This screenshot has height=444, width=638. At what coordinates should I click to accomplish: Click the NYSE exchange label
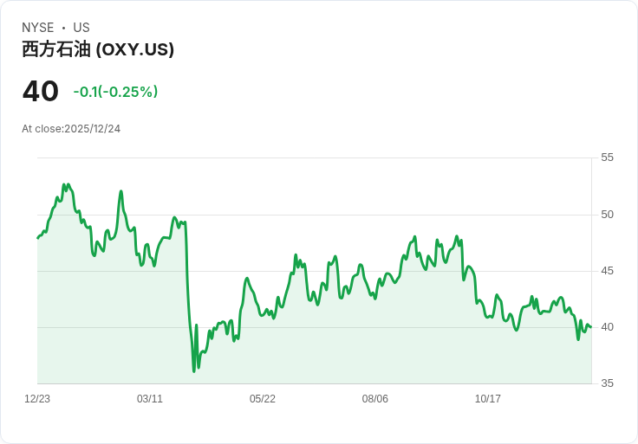coord(38,28)
